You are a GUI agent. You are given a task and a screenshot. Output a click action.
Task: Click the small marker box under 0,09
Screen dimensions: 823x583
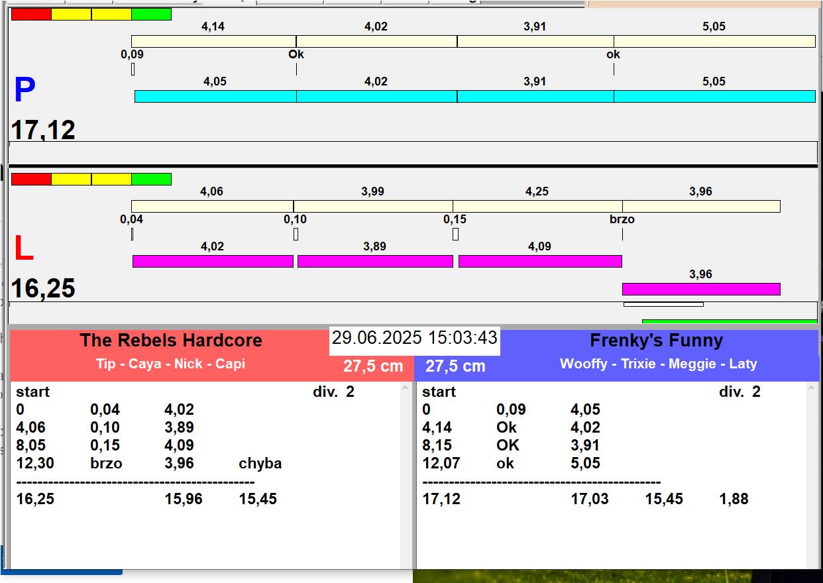click(x=133, y=69)
